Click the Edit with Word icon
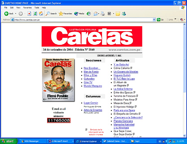The height and width of the screenshot is (144, 187). [109, 14]
